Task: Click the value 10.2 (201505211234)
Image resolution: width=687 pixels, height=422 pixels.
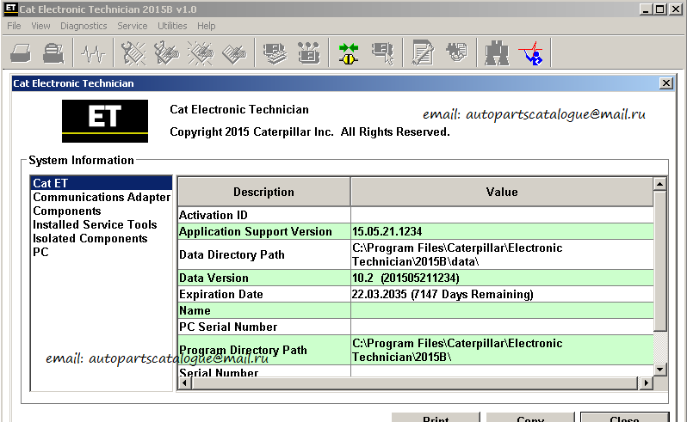Action: click(x=405, y=278)
